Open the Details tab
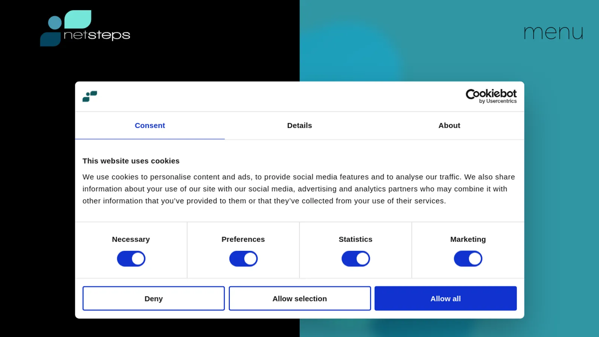The image size is (599, 337). [x=299, y=125]
